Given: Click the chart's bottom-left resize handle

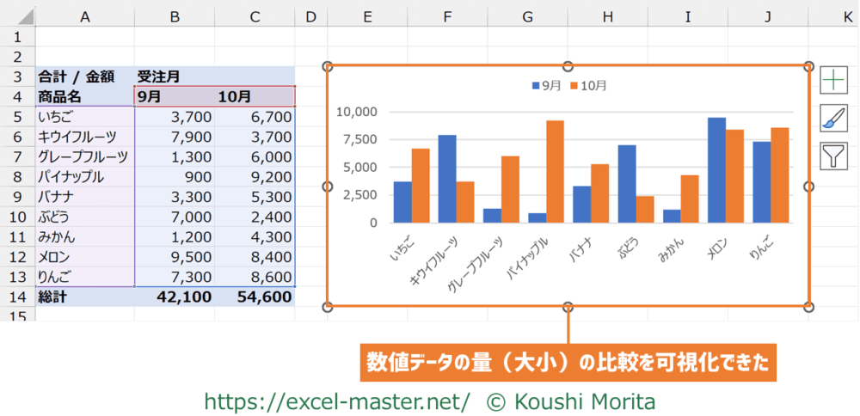Looking at the screenshot, I should tap(328, 307).
